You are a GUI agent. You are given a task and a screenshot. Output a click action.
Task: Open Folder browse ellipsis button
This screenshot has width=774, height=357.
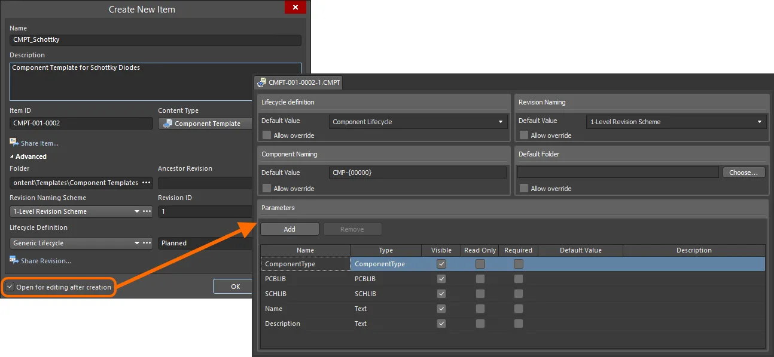147,183
